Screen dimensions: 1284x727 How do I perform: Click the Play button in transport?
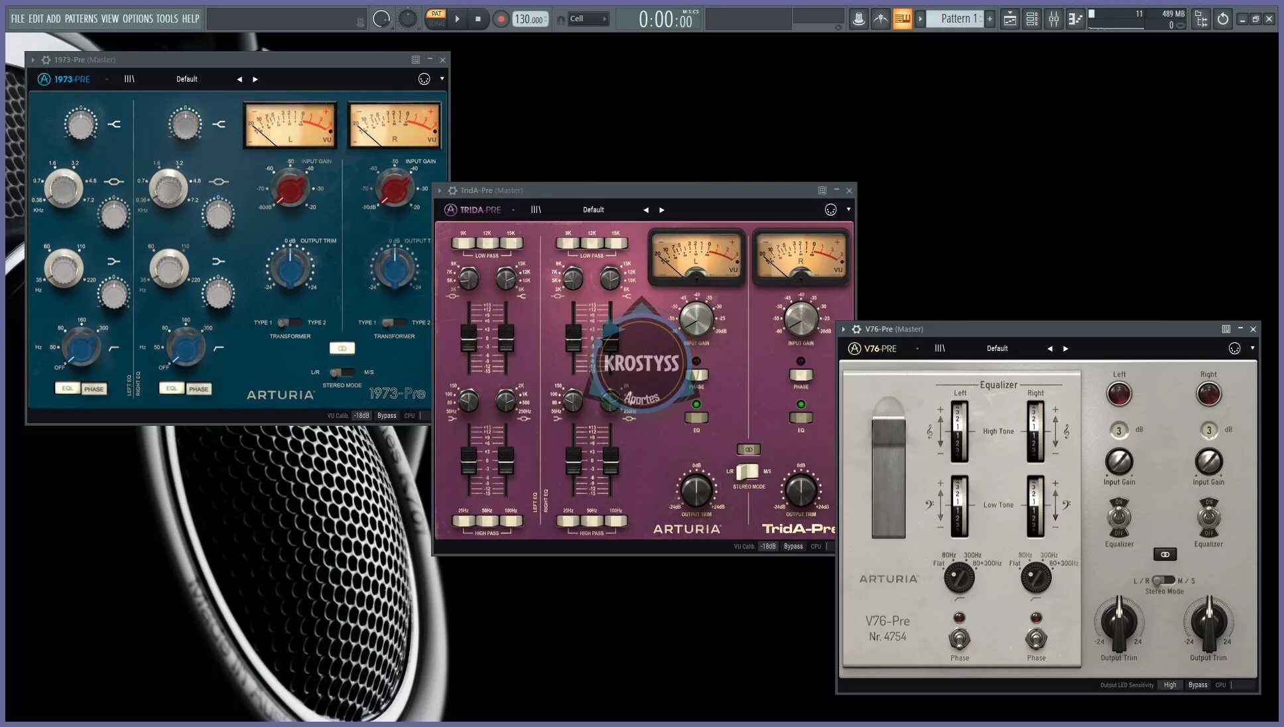(x=457, y=19)
